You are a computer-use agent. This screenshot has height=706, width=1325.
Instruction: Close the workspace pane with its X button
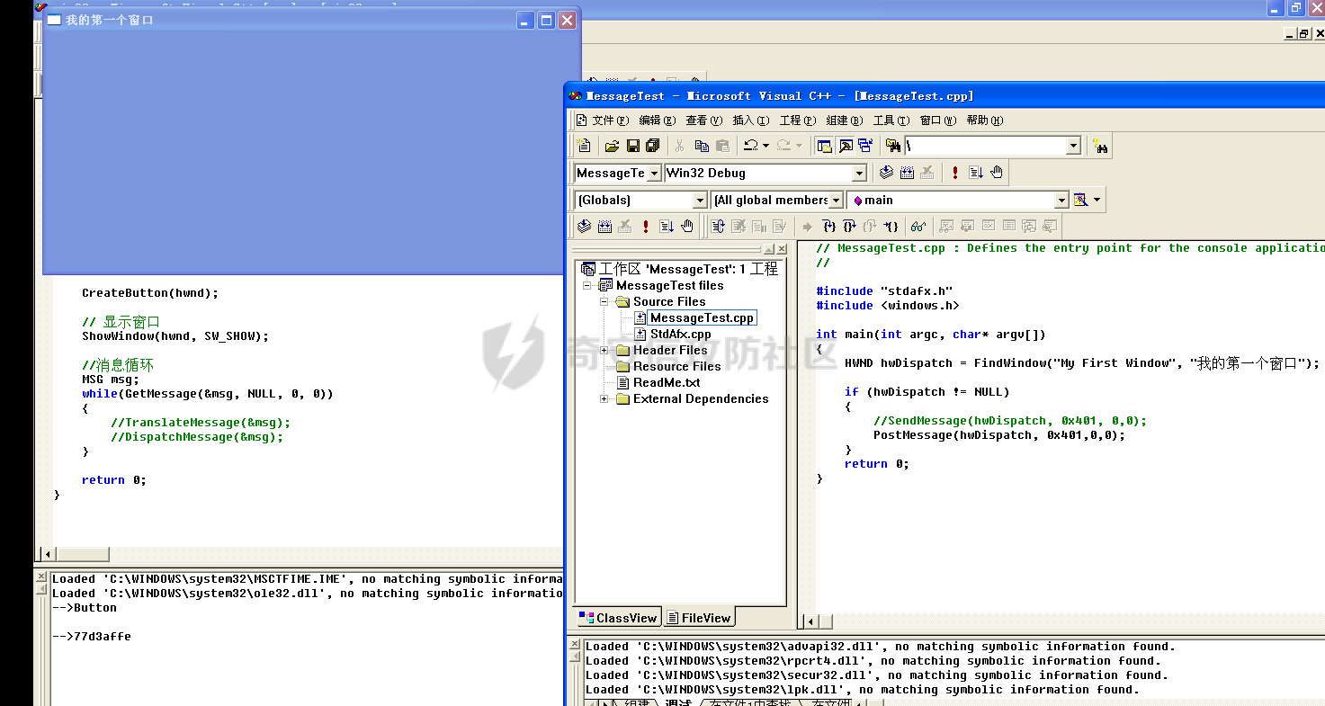782,249
